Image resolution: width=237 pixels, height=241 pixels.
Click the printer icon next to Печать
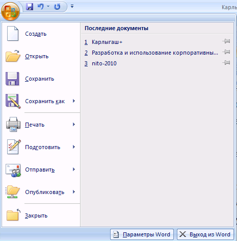click(13, 125)
